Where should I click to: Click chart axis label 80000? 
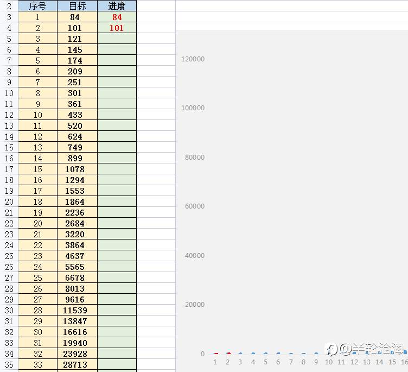tap(195, 157)
